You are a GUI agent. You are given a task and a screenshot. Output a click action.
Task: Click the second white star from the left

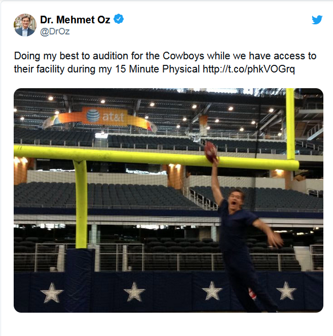(134, 292)
